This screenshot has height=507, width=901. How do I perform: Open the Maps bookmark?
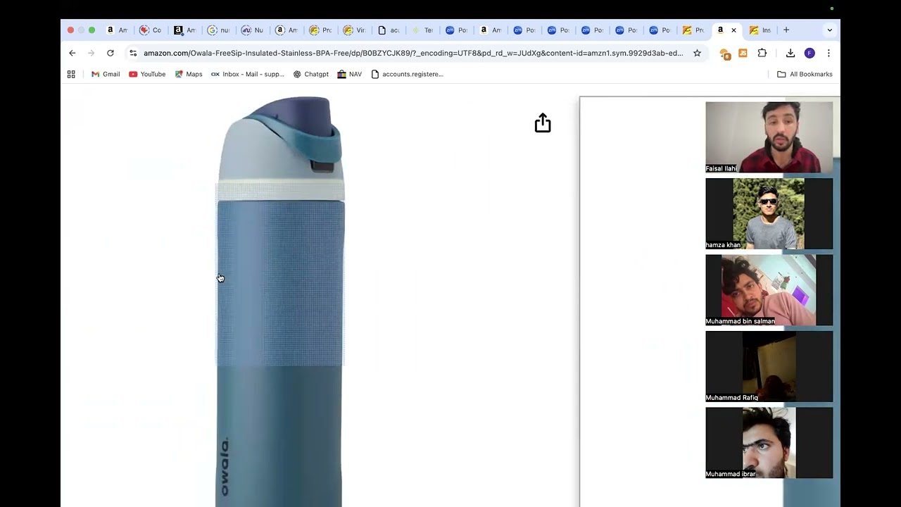click(x=189, y=74)
